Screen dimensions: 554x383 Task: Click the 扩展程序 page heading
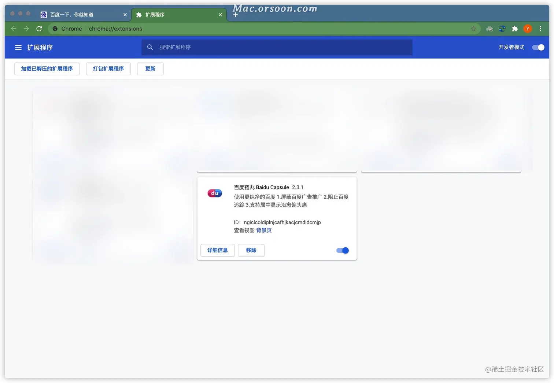pyautogui.click(x=40, y=48)
